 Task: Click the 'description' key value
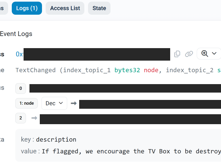click(56, 140)
